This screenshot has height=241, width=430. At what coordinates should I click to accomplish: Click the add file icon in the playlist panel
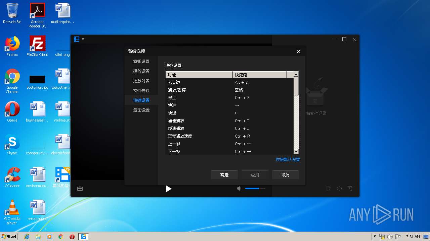pyautogui.click(x=329, y=188)
